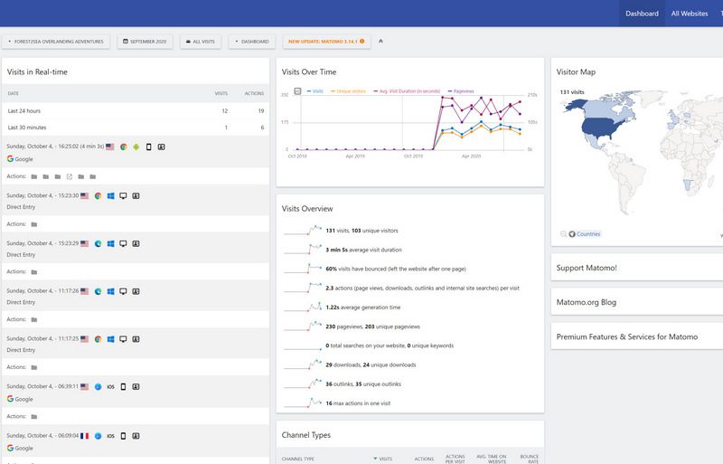723x464 pixels.
Task: Click the zoom-out magnifier on Visitor Map
Action: pos(562,234)
